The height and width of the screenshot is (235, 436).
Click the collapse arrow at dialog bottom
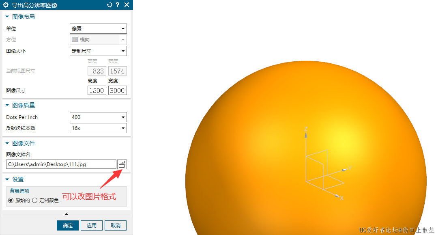[66, 214]
